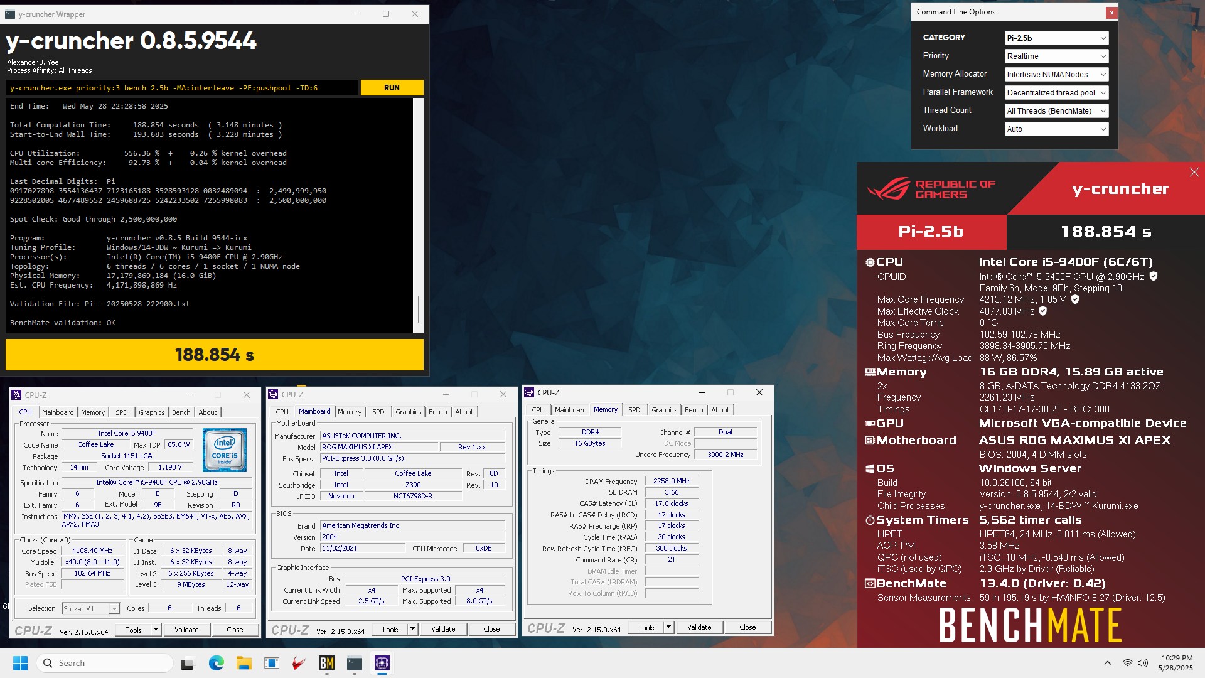1205x678 pixels.
Task: Open Memory tab in CPU-Z CPU window
Action: 93,412
